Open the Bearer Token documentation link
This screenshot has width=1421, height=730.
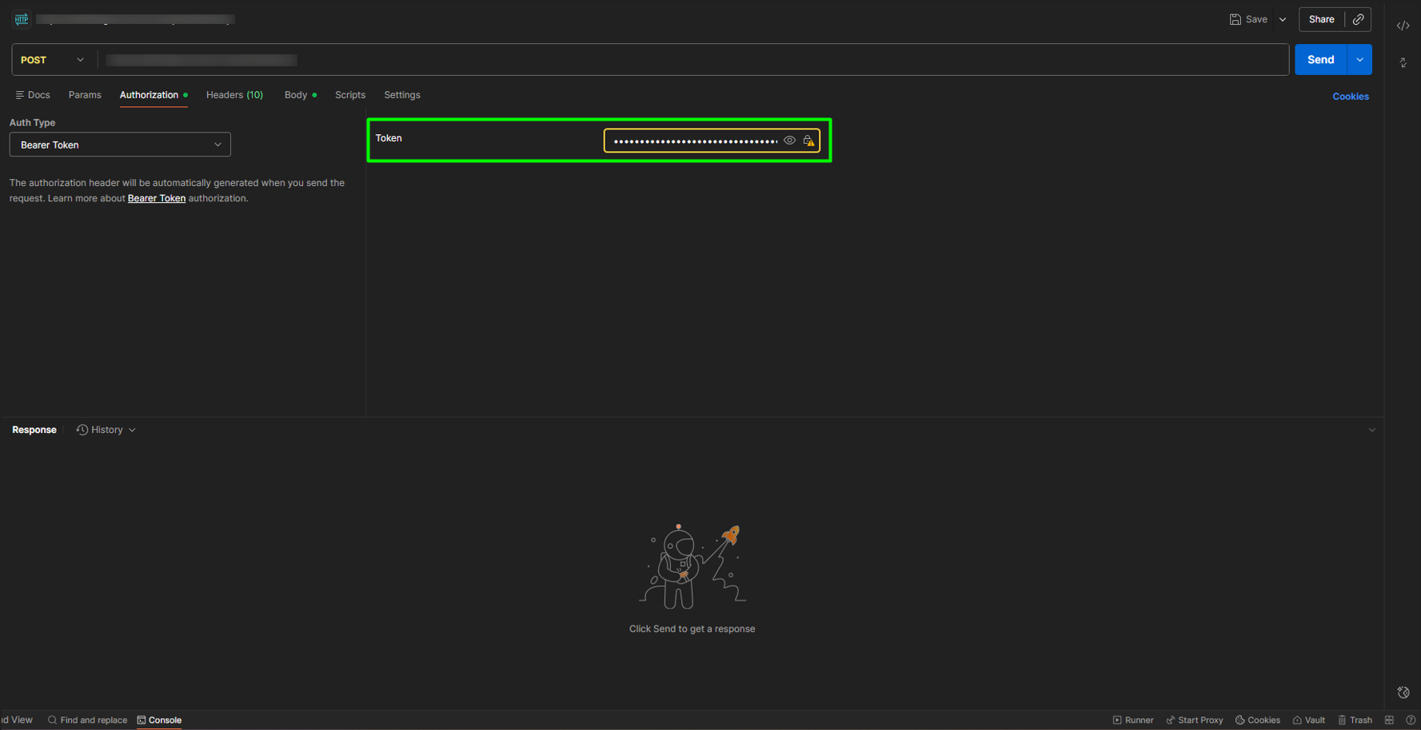(x=157, y=198)
